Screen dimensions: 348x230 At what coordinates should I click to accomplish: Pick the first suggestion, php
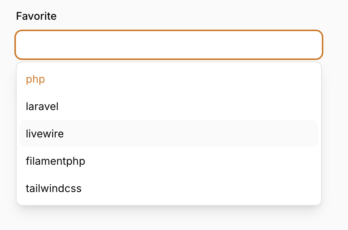click(36, 79)
